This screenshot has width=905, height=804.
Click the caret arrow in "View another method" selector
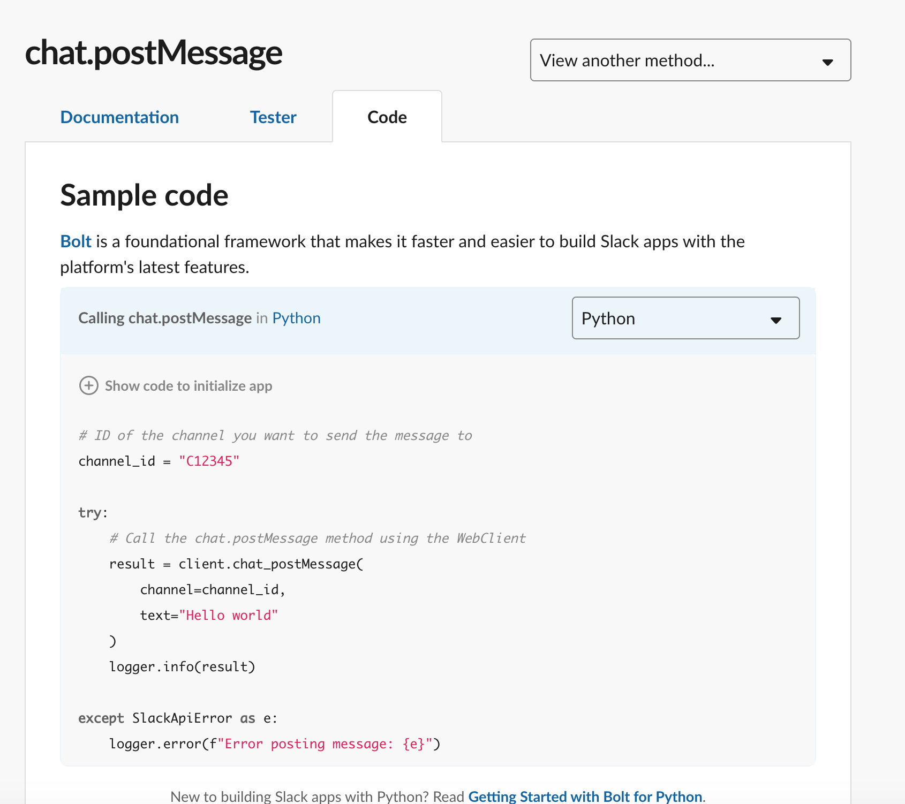coord(828,61)
